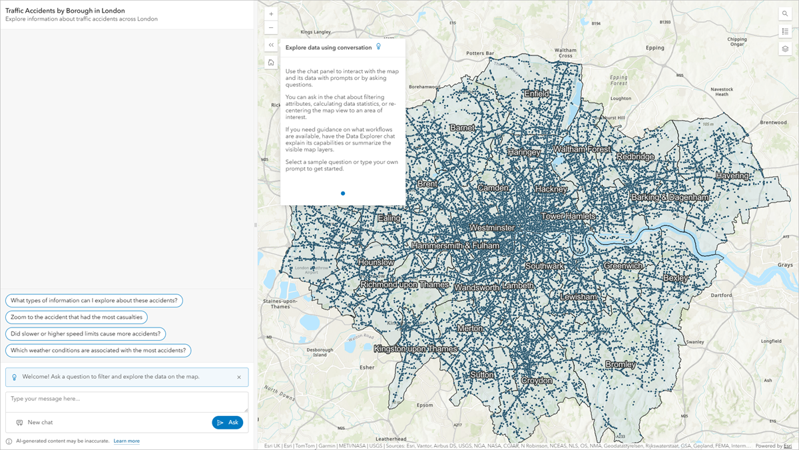Return to the default map home view
Viewport: 799px width, 450px height.
point(271,63)
